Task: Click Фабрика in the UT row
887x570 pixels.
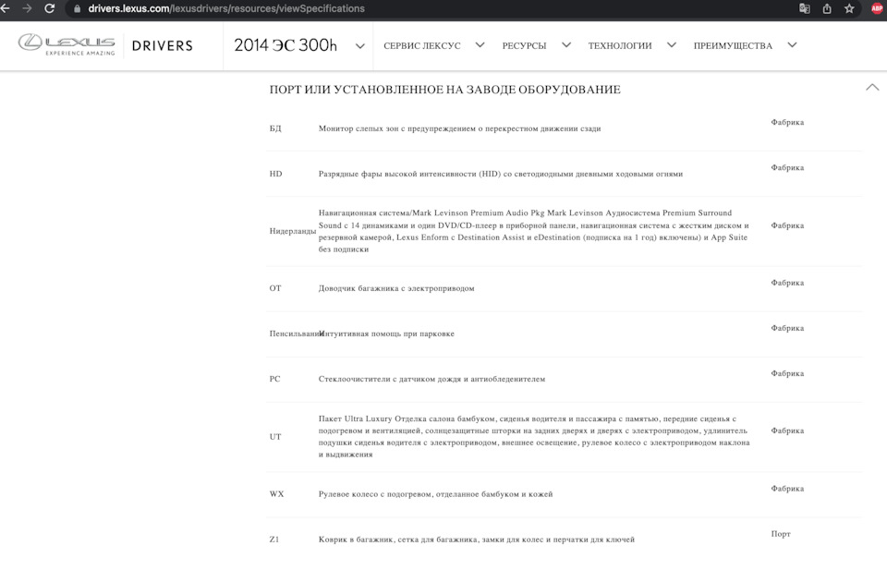Action: pyautogui.click(x=787, y=431)
